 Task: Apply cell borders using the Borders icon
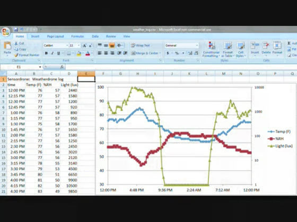[x=68, y=53]
